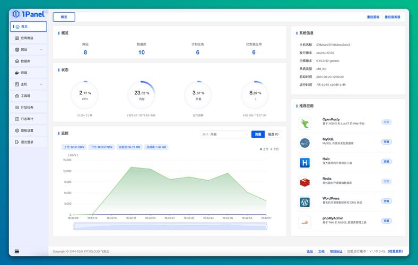Expand the 主机 host submenu
Screen dimensions: 418x265
41,84
